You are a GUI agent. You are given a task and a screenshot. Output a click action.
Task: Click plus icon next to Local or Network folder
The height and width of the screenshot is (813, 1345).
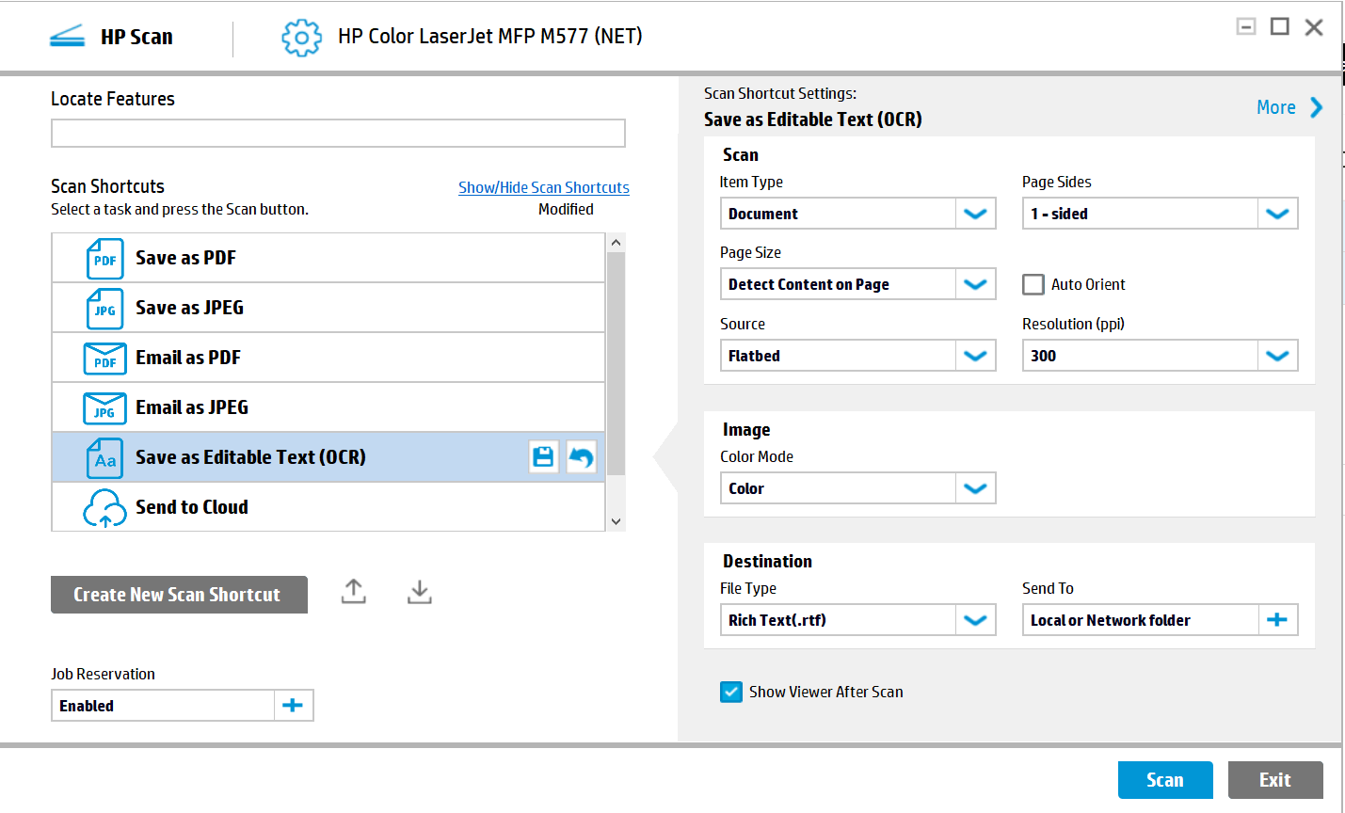pyautogui.click(x=1277, y=620)
